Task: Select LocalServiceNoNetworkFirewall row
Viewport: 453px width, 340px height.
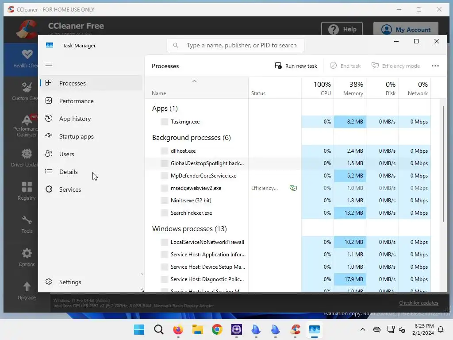Action: 288,242
